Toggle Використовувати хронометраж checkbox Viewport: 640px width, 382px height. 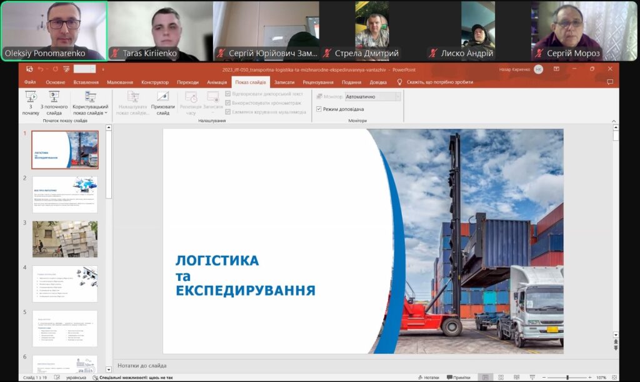(227, 103)
